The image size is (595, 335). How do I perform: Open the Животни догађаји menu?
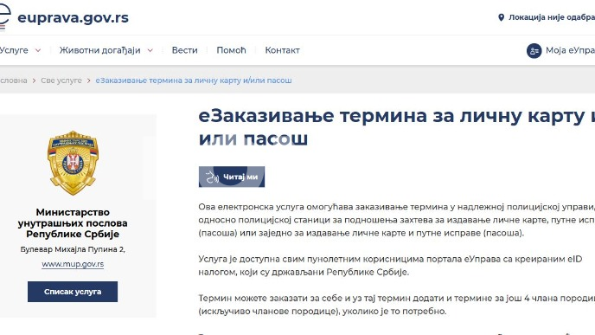tap(99, 50)
